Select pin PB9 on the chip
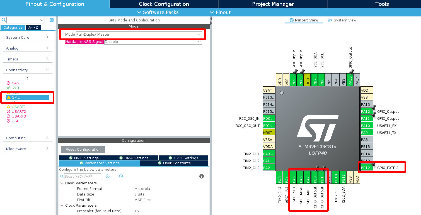The image size is (421, 215). pyautogui.click(x=294, y=80)
